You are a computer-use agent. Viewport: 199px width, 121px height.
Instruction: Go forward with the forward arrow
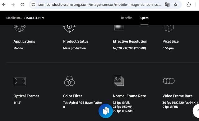(13, 5)
